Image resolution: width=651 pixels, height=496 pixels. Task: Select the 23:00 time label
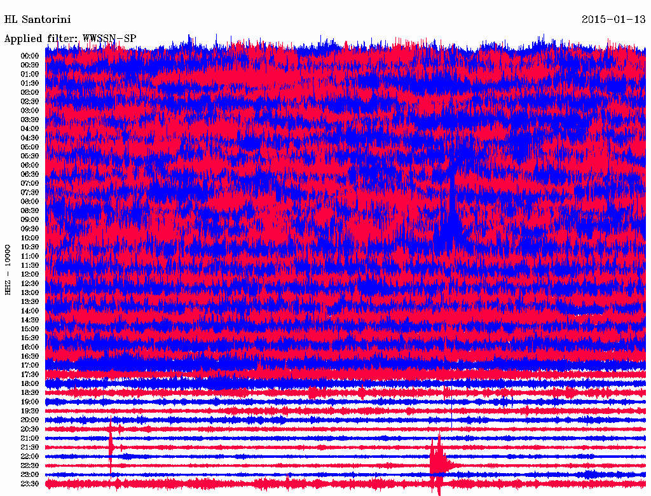pyautogui.click(x=30, y=475)
